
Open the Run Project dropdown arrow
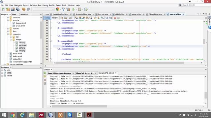coord(76,10)
